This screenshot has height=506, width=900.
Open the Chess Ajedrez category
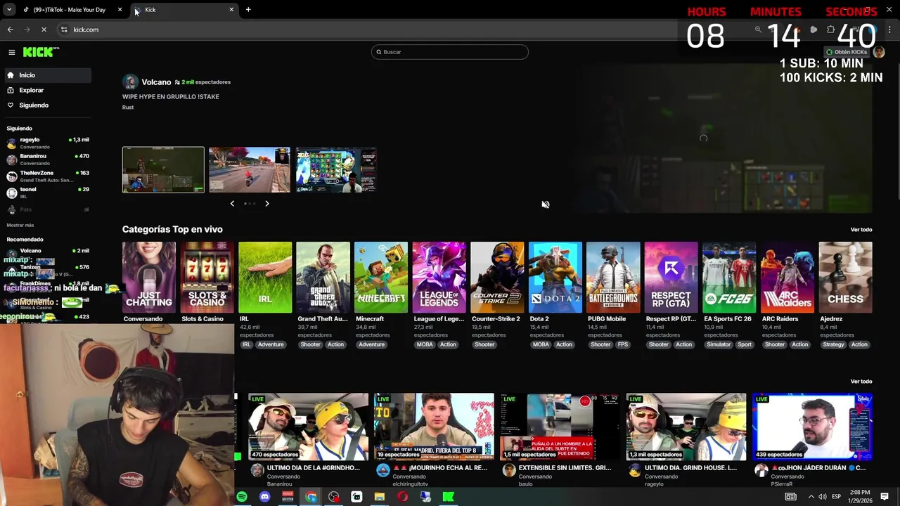(845, 278)
